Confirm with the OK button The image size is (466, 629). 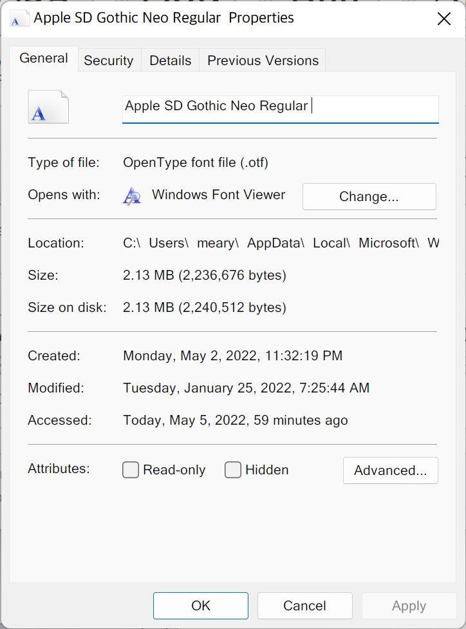coord(201,606)
